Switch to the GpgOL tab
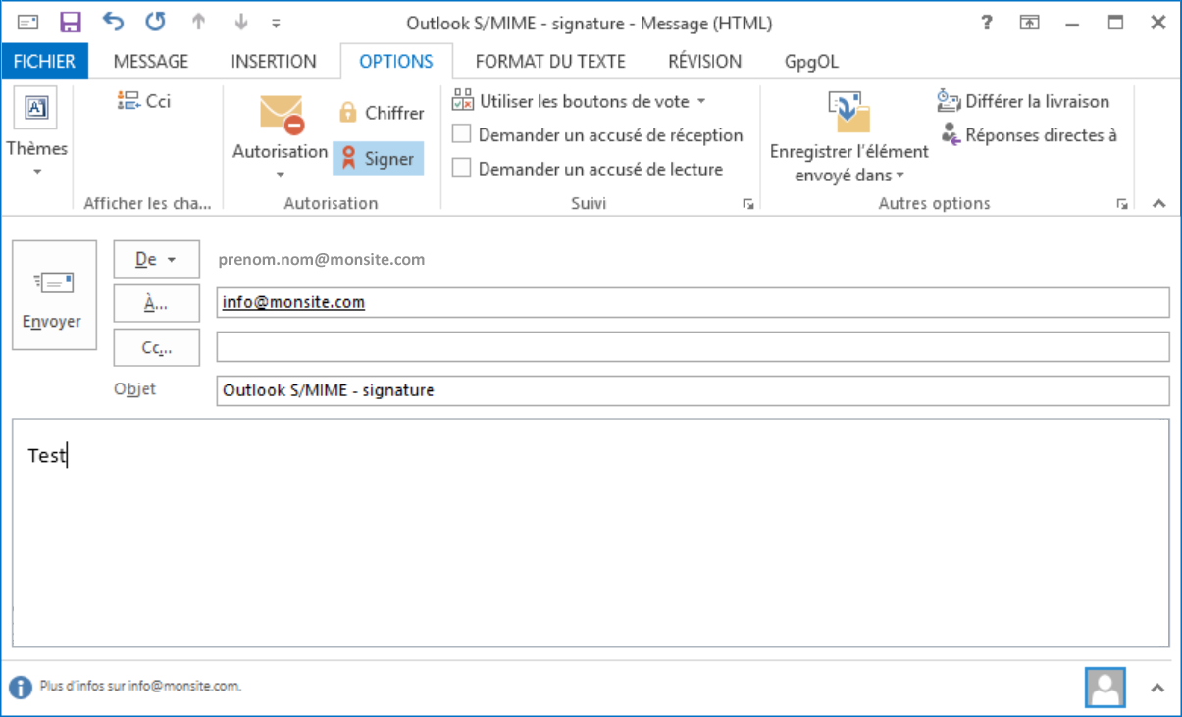This screenshot has width=1182, height=717. click(x=811, y=61)
